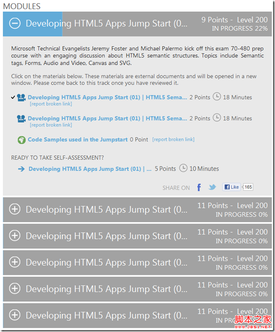Click the blue progress fill in the first module header

point(33,24)
